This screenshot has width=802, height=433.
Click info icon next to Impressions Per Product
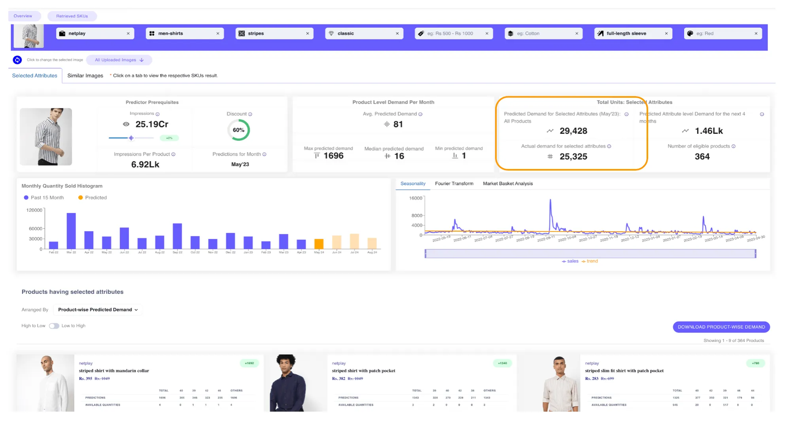[173, 154]
